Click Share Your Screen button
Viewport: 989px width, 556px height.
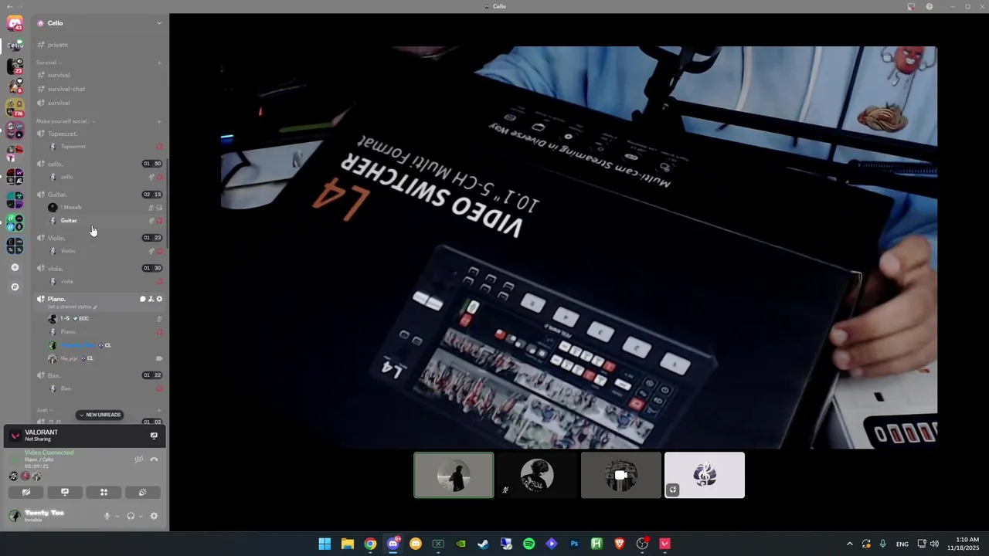tap(65, 492)
